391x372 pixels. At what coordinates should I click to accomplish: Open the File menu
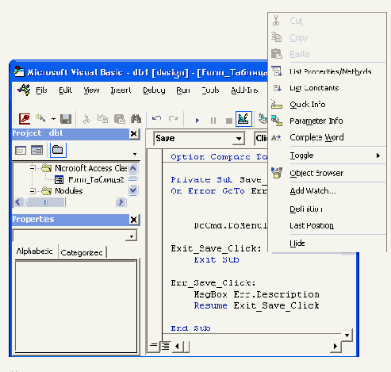pyautogui.click(x=41, y=90)
